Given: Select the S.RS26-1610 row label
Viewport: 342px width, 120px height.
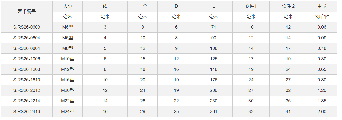Looking at the screenshot, I should [x=27, y=80].
